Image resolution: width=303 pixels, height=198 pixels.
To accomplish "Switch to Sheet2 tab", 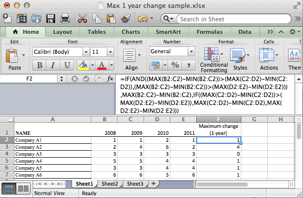I will click(x=110, y=184).
